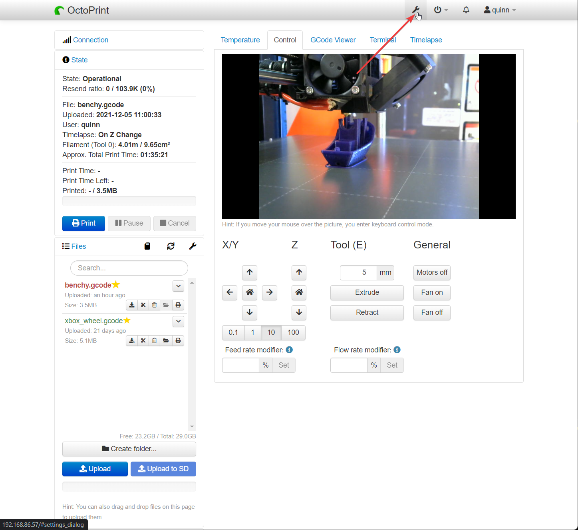The image size is (578, 530).
Task: Refresh the file list
Action: point(171,246)
